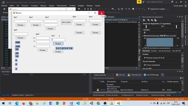Restart debugging with the circular arrow
Viewport: 188px width, 106px height.
[x=91, y=9]
